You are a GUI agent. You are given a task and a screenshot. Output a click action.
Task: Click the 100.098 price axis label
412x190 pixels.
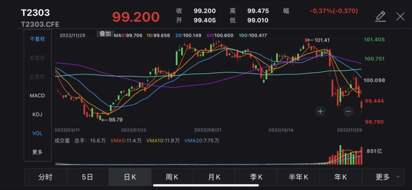(x=375, y=80)
